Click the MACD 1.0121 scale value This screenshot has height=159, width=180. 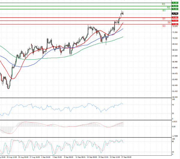tap(175, 122)
